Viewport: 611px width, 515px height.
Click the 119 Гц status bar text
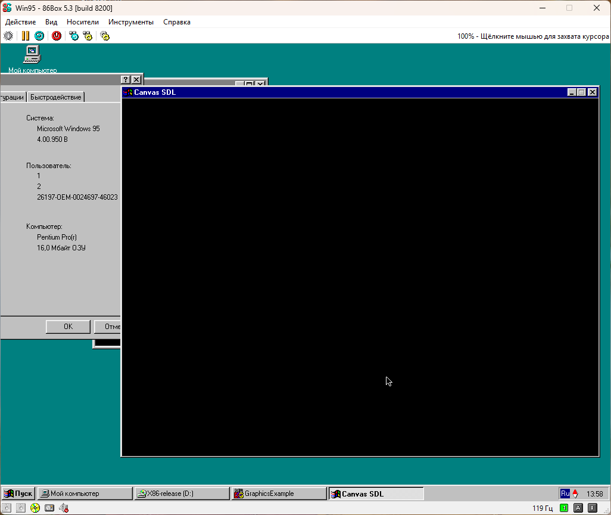pos(543,508)
